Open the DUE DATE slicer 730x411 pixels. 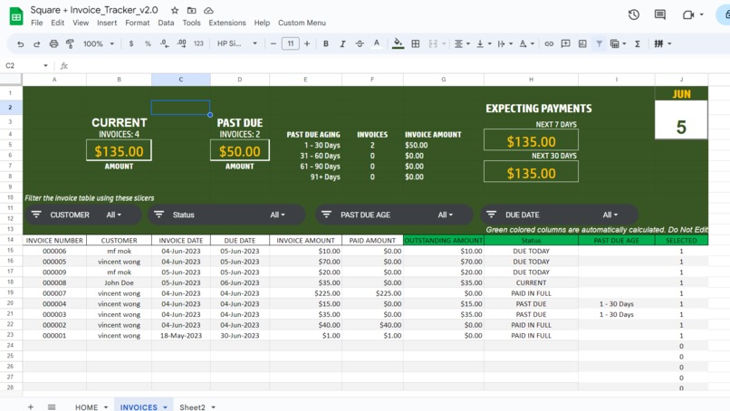(x=559, y=215)
